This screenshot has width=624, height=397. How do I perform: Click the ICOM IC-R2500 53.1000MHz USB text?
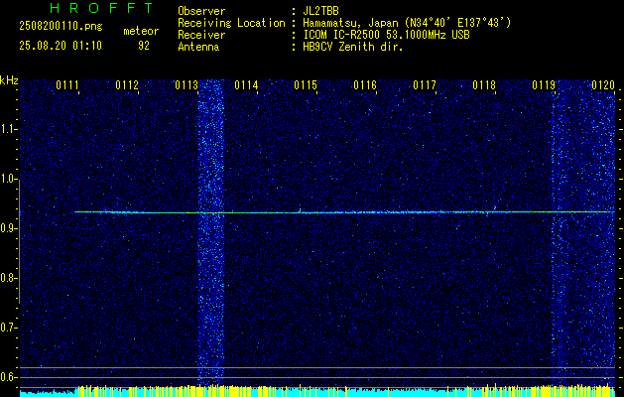click(386, 35)
